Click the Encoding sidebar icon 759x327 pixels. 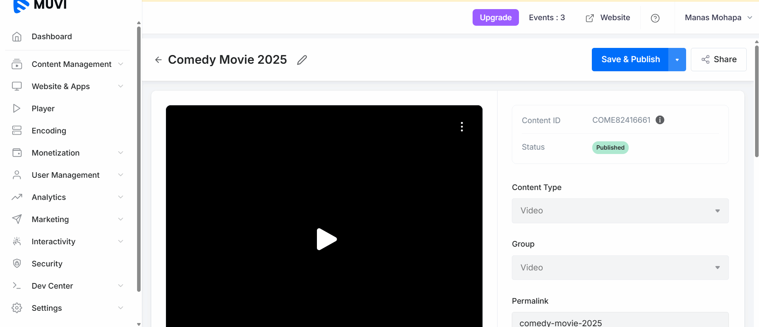coord(17,131)
